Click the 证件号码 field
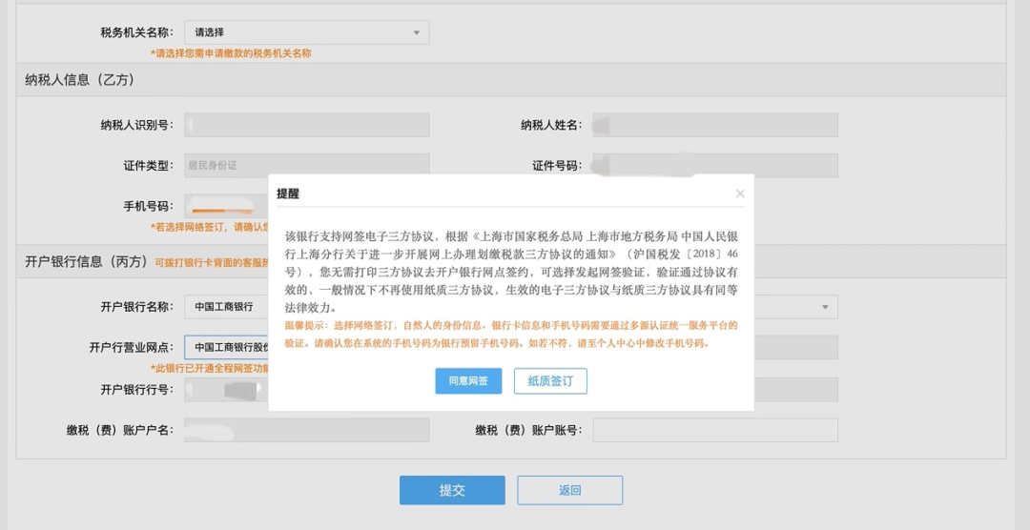This screenshot has height=530, width=1030. click(x=715, y=166)
